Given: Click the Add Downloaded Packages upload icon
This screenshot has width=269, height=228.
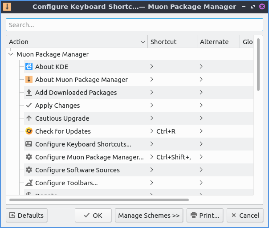Looking at the screenshot, I should (29, 93).
